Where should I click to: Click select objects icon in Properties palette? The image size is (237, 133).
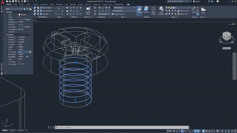27,9
